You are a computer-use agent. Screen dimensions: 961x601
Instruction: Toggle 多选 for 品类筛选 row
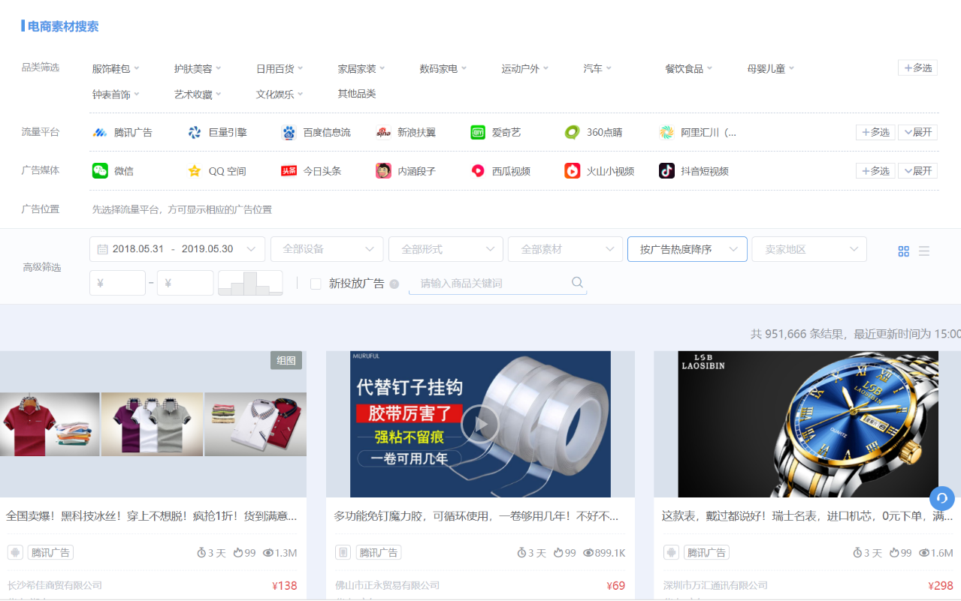click(917, 68)
